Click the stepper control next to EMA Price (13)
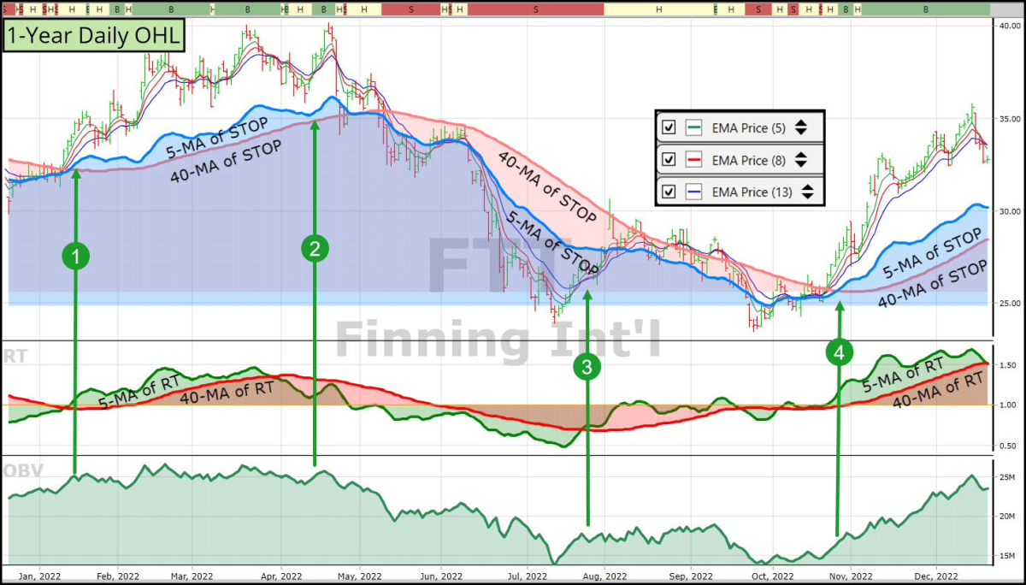Screen dimensions: 1026x585 pyautogui.click(x=809, y=192)
